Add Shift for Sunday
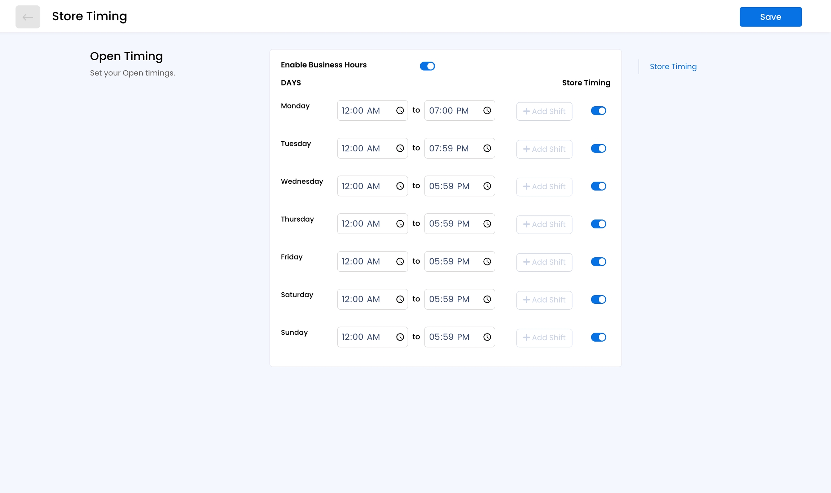 [544, 338]
